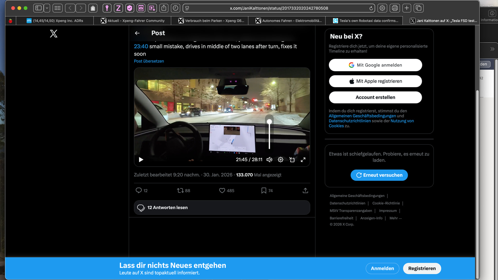This screenshot has width=498, height=280.
Task: Click the Erneut versuchen button
Action: [379, 175]
